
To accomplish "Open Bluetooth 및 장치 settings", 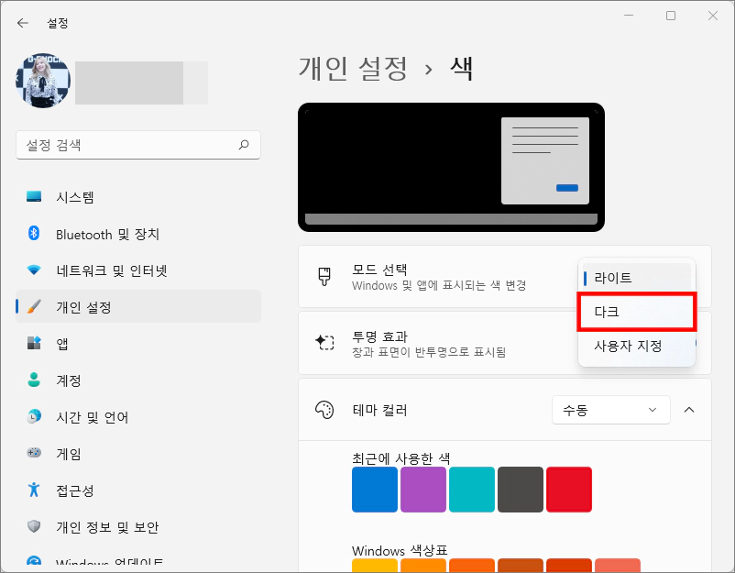I will point(138,234).
